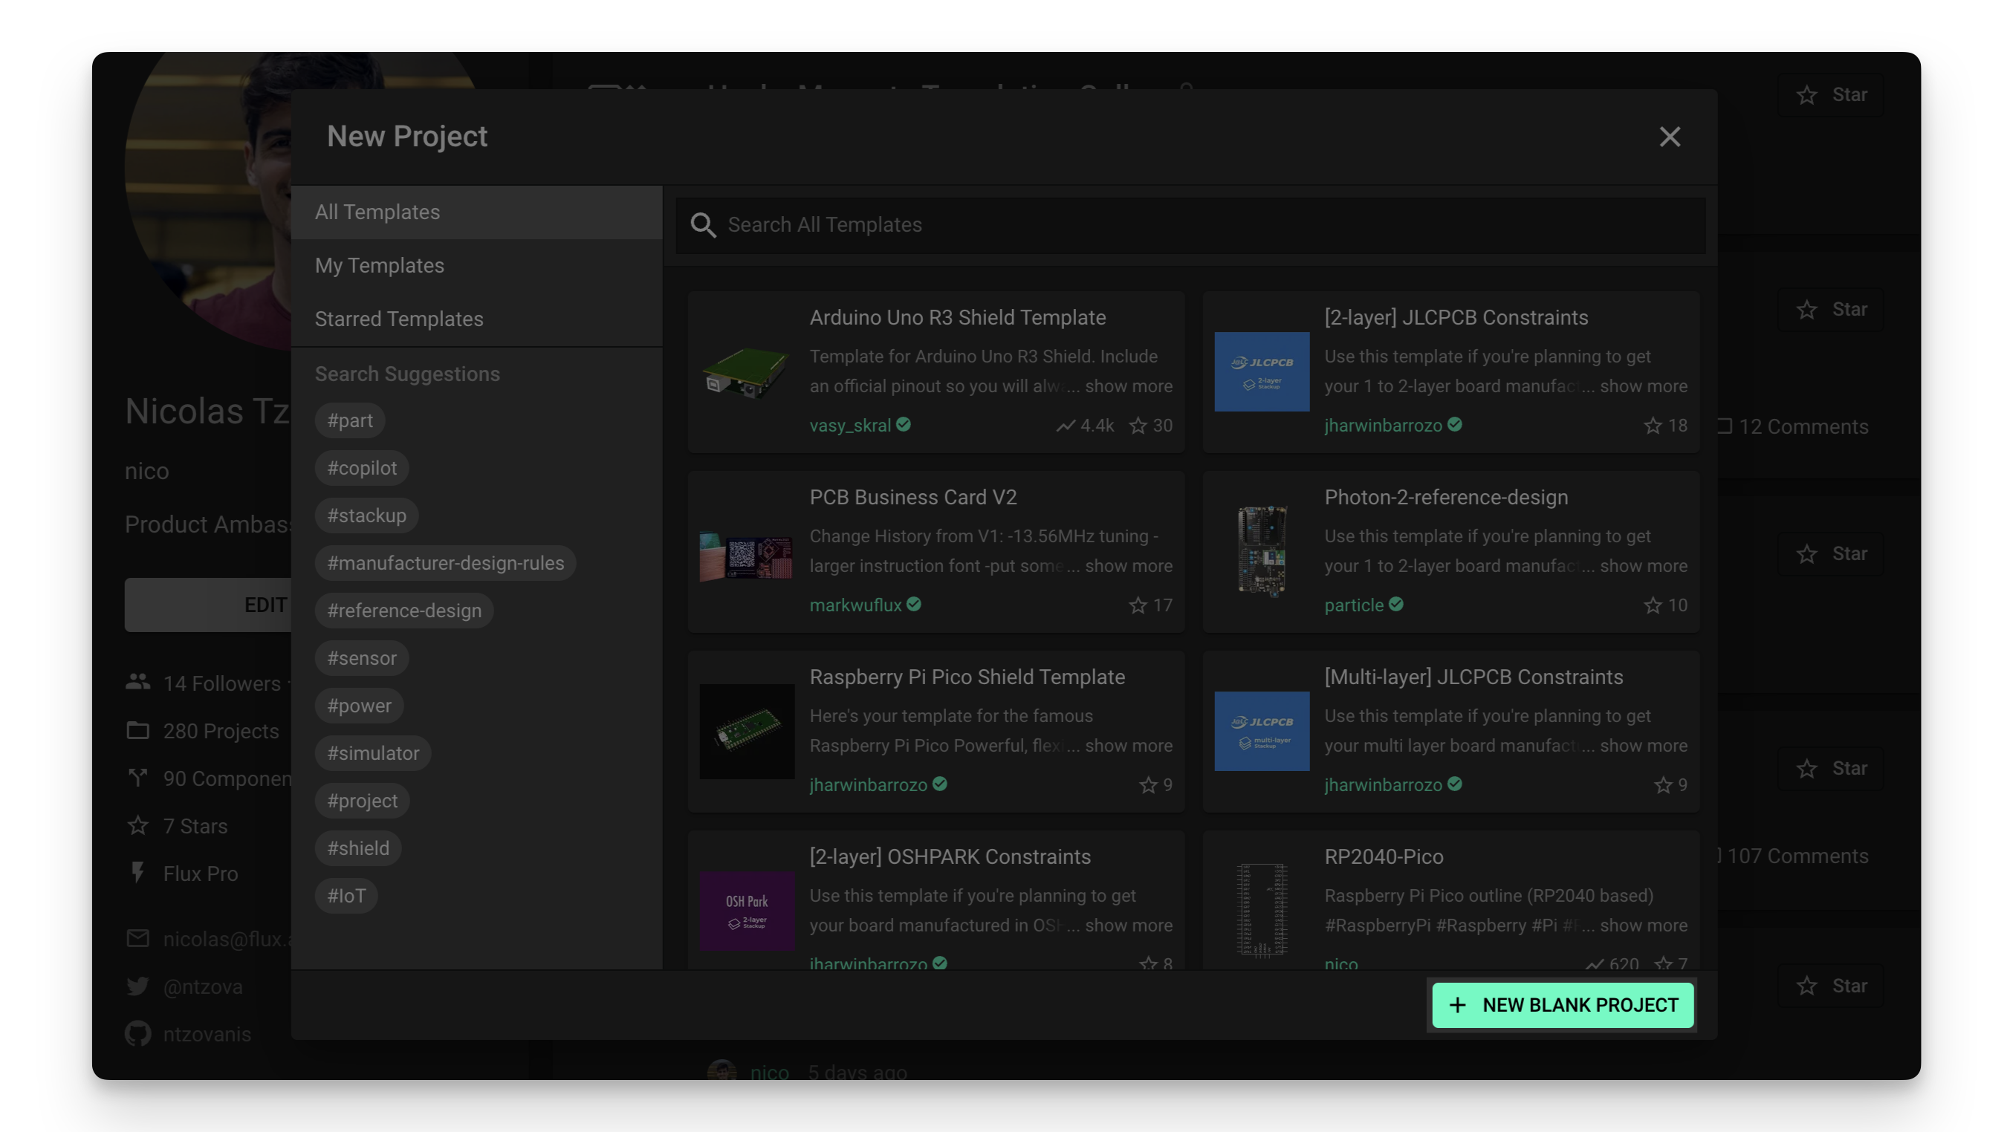Filter by the #simulator tag
The height and width of the screenshot is (1132, 2013).
point(373,753)
